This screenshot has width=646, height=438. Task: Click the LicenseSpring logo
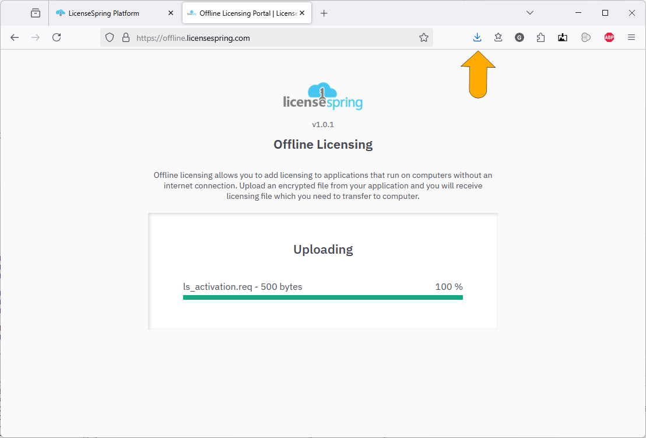[323, 96]
